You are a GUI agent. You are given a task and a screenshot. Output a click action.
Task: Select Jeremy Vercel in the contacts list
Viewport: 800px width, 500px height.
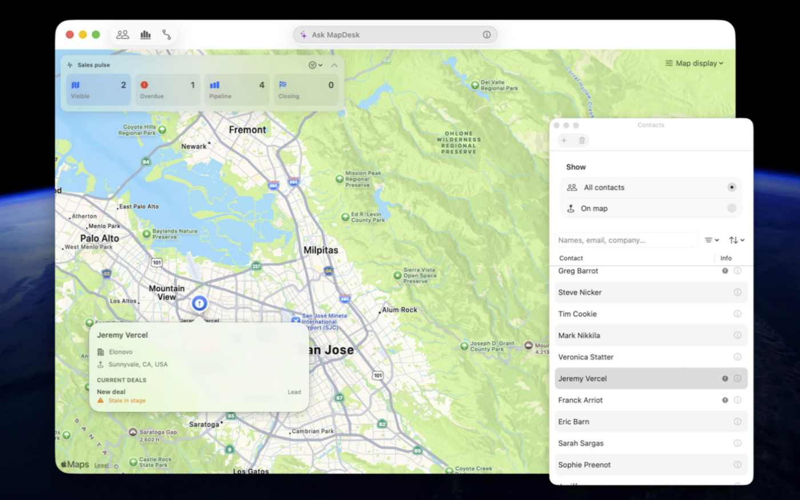pos(651,379)
